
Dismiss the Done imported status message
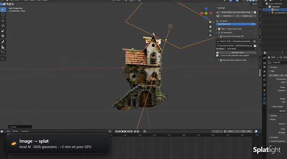coord(254,41)
